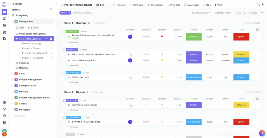Click the purple quick-create plus button
267x138 pixels.
click(262, 133)
